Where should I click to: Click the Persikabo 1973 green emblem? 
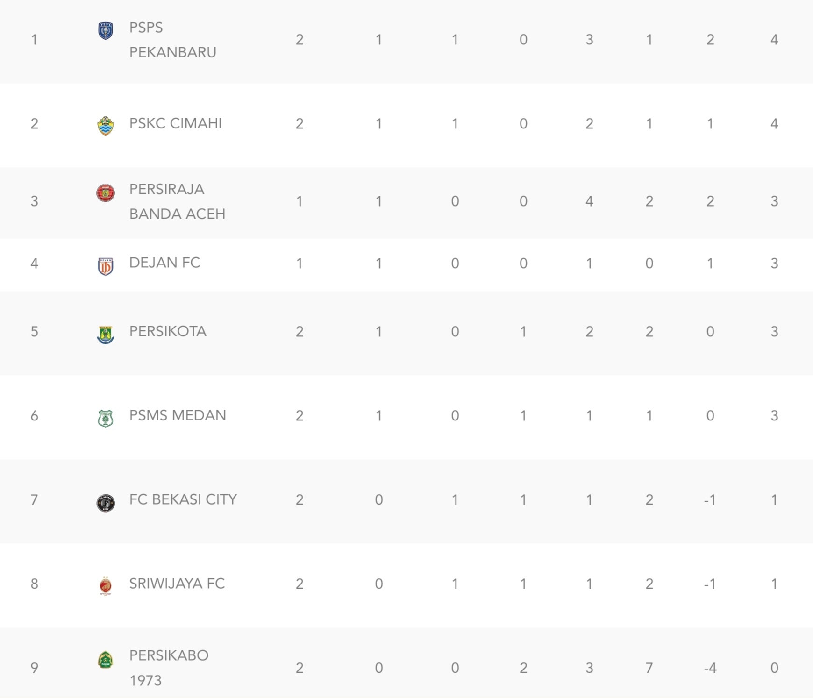click(x=106, y=659)
